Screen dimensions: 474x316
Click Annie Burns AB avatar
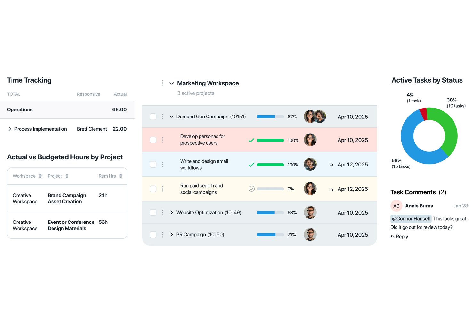(x=396, y=206)
